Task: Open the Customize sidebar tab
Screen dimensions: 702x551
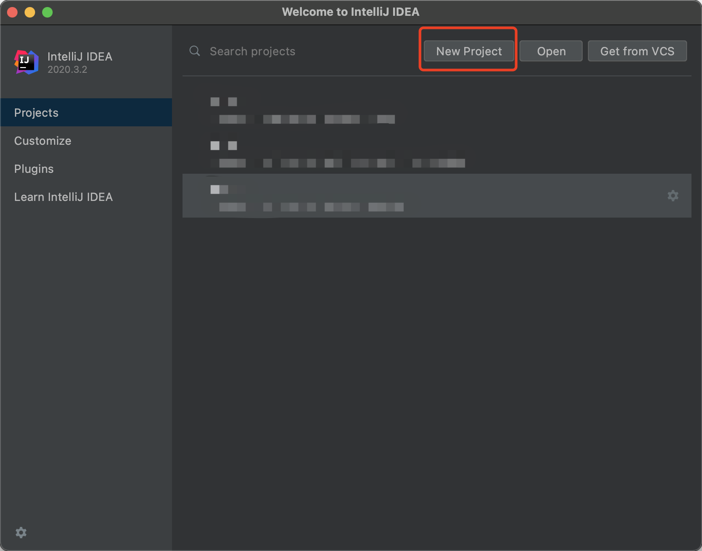Action: point(86,140)
